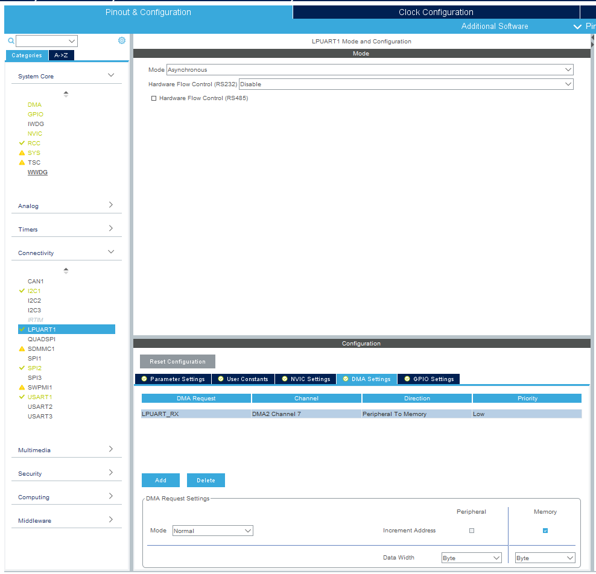
Task: Switch to Clock Configuration tab
Action: 436,12
